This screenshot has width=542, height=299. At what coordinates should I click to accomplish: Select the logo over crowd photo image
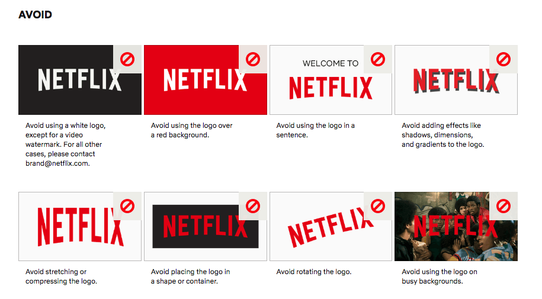456,226
